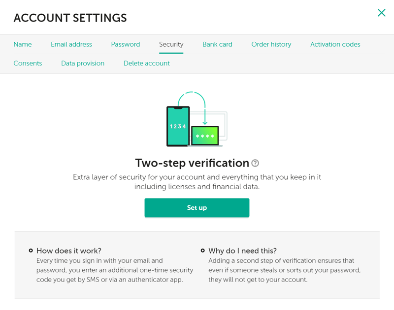
Task: Go to the Data provision tab
Action: point(83,63)
